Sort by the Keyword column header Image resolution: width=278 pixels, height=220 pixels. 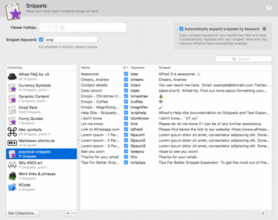click(x=144, y=67)
